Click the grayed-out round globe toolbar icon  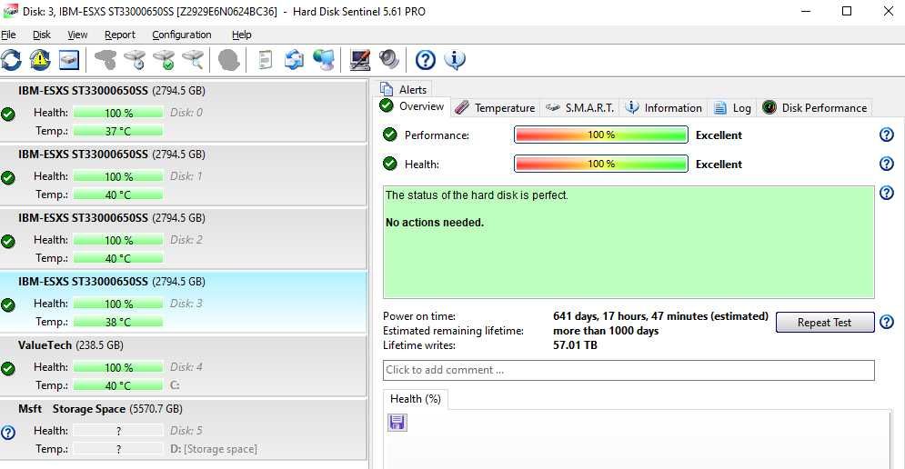[x=228, y=59]
